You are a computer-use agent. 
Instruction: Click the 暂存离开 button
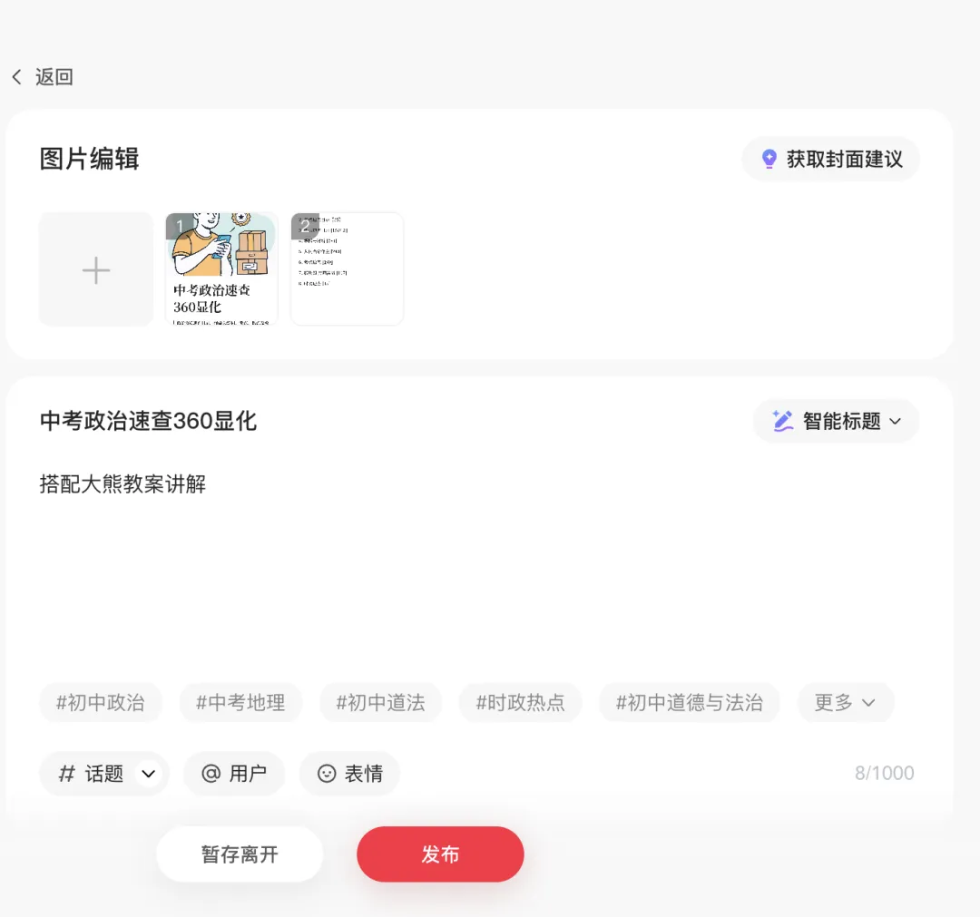240,854
